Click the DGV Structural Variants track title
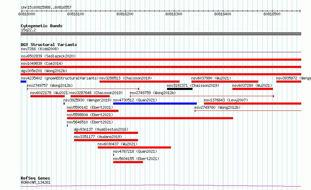The image size is (311, 190). coord(49,45)
